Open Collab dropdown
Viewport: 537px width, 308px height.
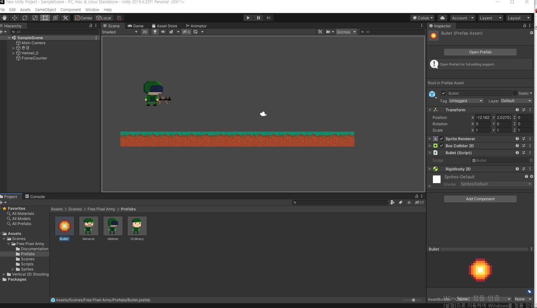coord(423,18)
